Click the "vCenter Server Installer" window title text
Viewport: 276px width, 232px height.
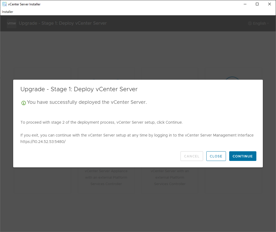(x=24, y=4)
